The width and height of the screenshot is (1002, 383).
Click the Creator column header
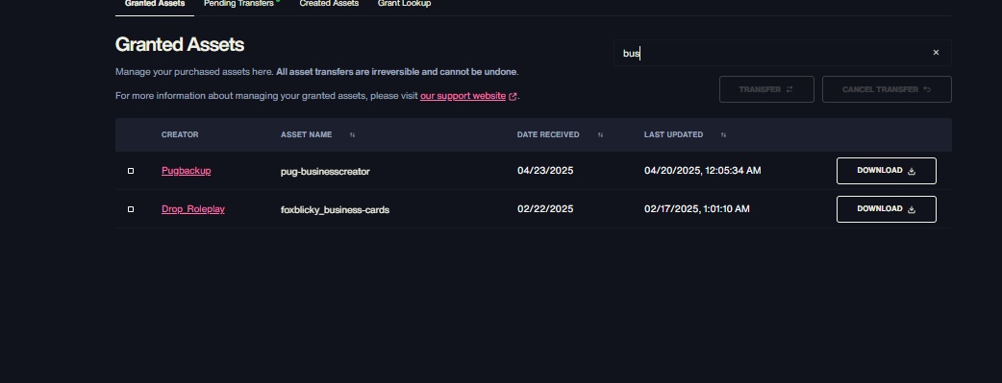(x=180, y=134)
